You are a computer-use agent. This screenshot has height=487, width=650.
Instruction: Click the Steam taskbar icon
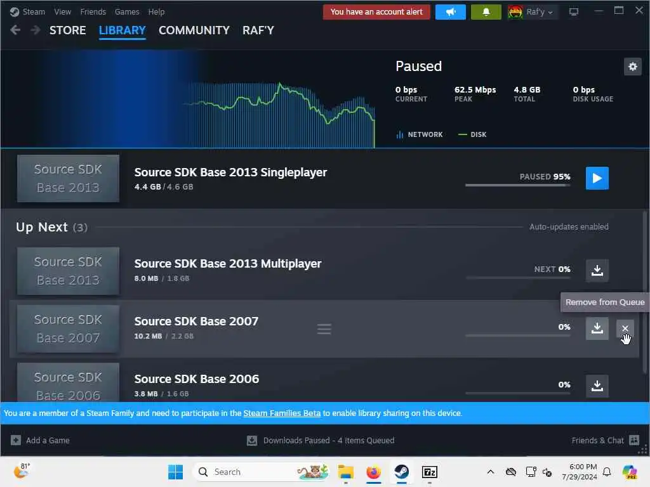pyautogui.click(x=401, y=472)
